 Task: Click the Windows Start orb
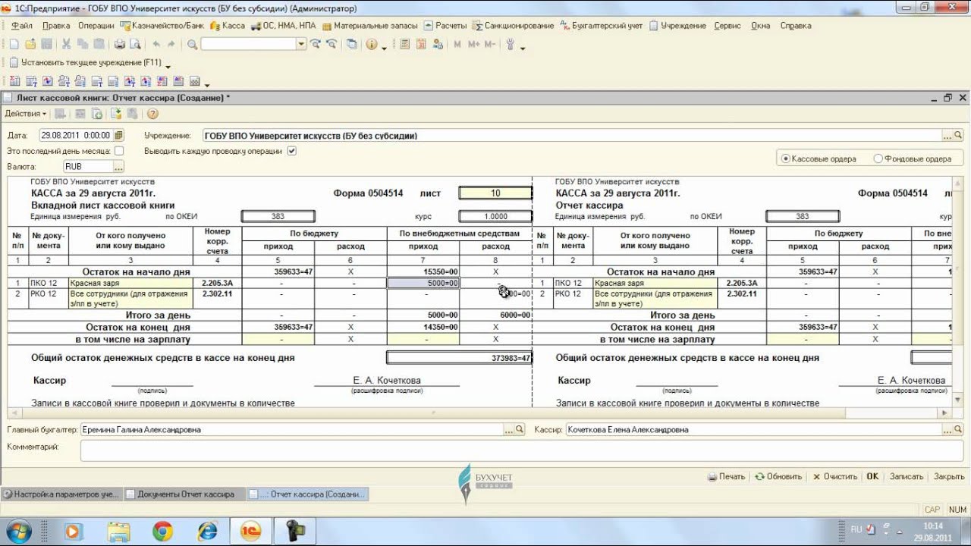(18, 530)
